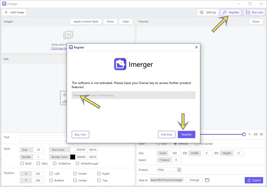Open the Output format PNG dropdown

169,170
